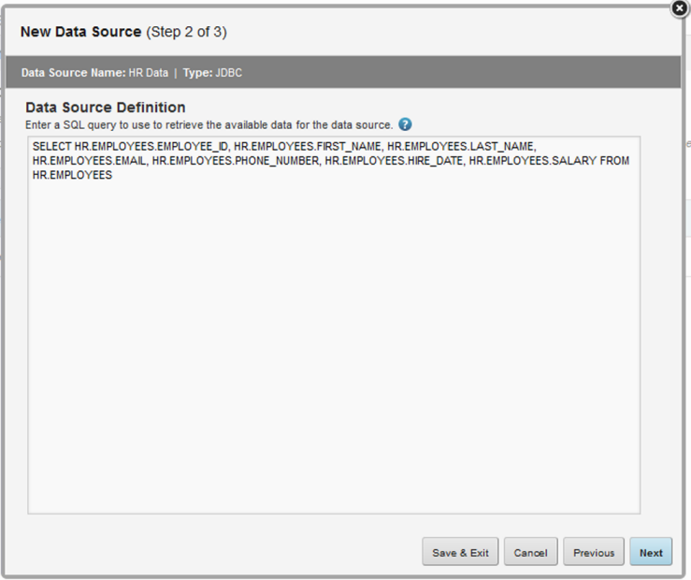Focus the empty area of SQL query box

(334, 343)
